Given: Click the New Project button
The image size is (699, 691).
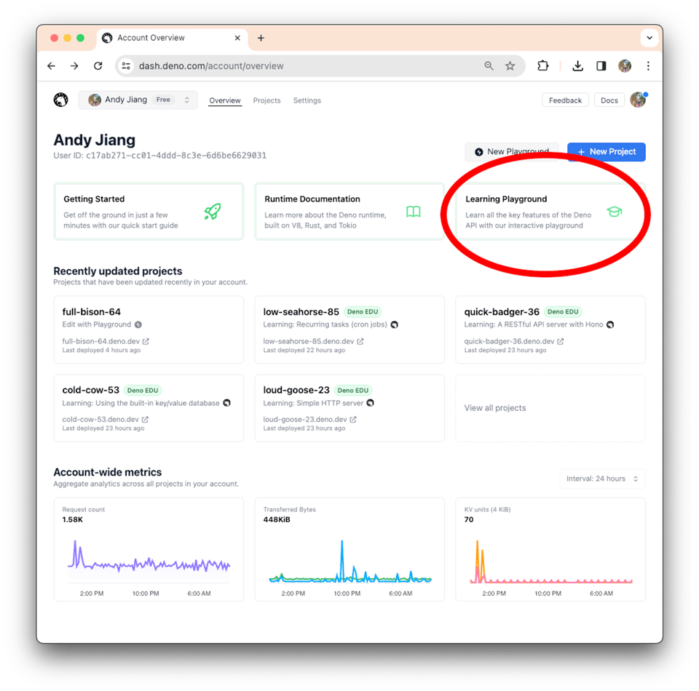Looking at the screenshot, I should click(x=606, y=151).
